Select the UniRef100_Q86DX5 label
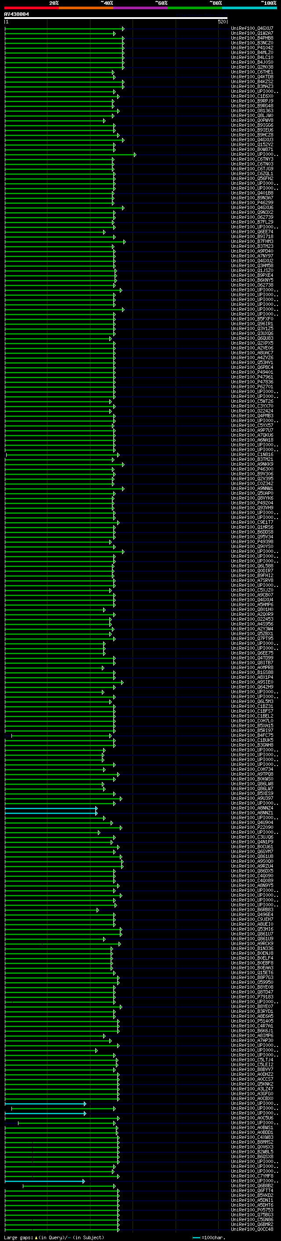This screenshot has width=281, height=1241. click(252, 870)
